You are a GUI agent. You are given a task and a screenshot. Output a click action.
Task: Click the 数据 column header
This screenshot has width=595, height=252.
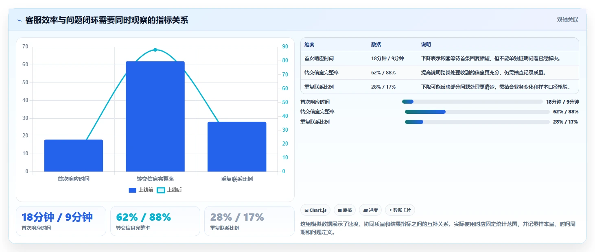point(376,45)
